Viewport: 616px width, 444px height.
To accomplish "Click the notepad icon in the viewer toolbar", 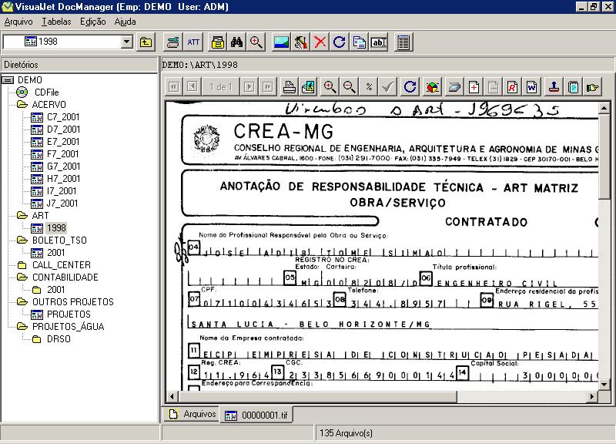I will click(x=573, y=87).
